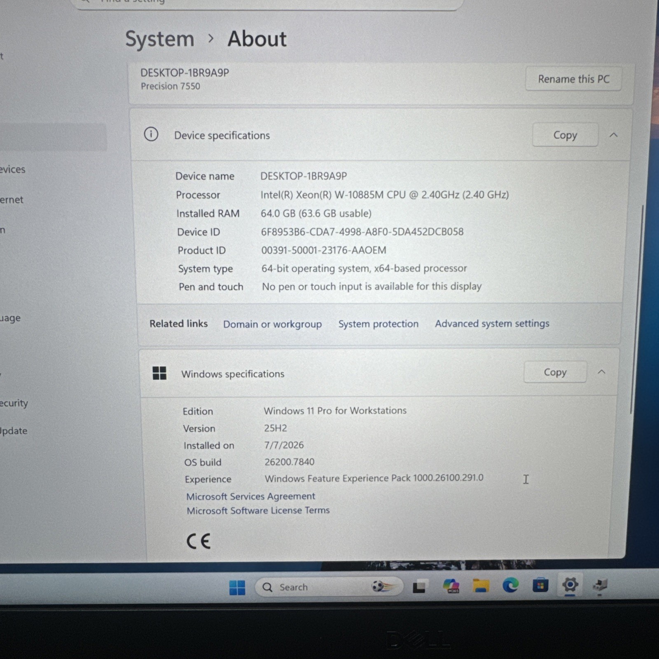Viewport: 659px width, 659px height.
Task: Select the Installed RAM value 64.0 GB
Action: 316,213
